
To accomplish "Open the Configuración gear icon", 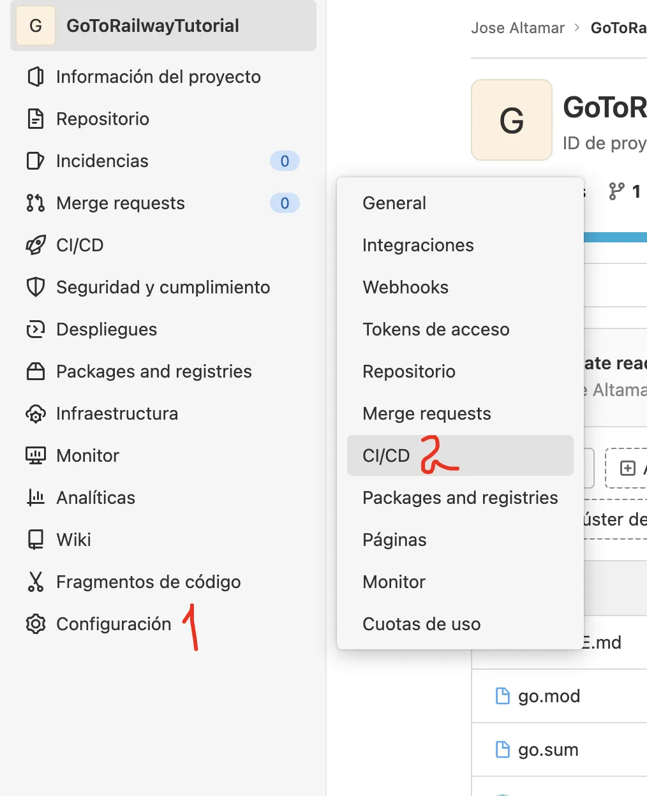I will pyautogui.click(x=36, y=624).
